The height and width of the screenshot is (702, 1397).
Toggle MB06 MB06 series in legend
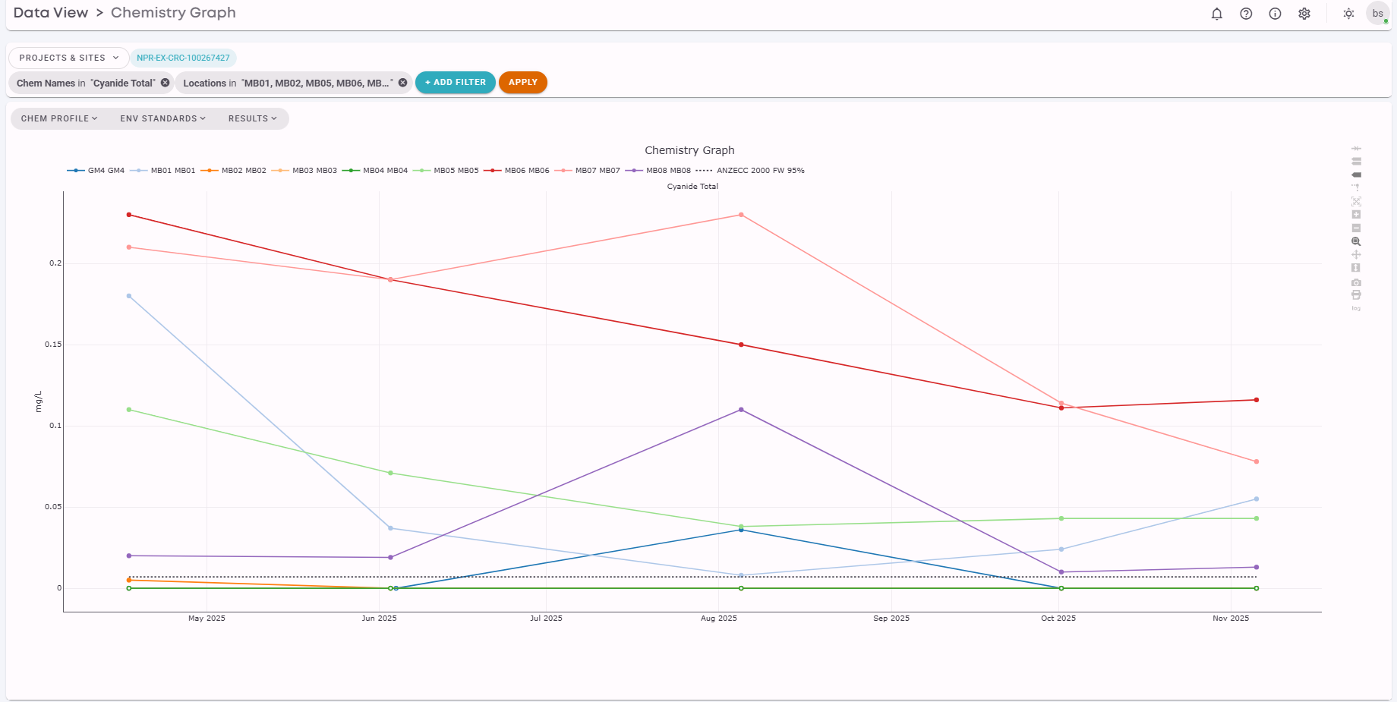tap(517, 171)
